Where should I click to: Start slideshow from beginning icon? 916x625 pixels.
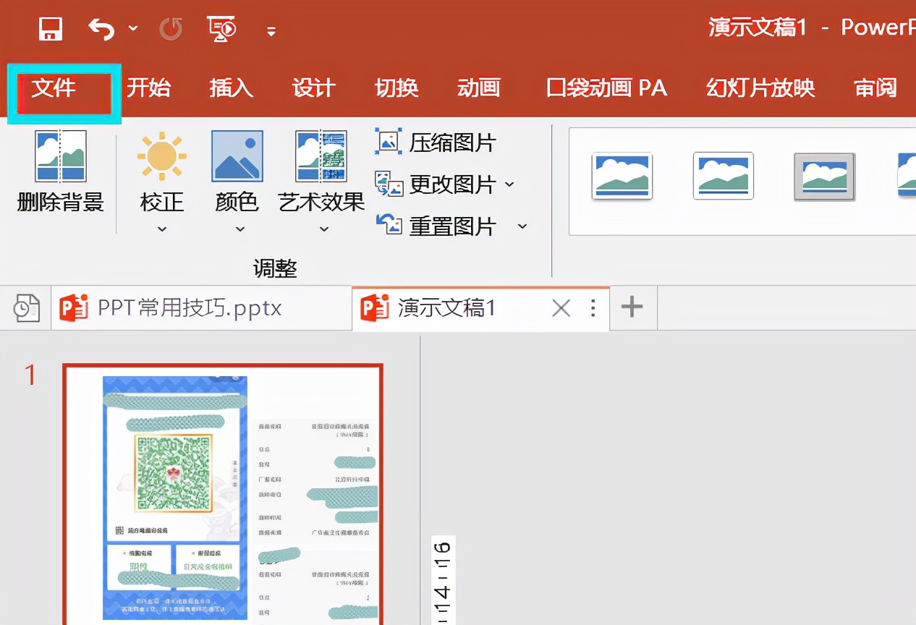222,29
